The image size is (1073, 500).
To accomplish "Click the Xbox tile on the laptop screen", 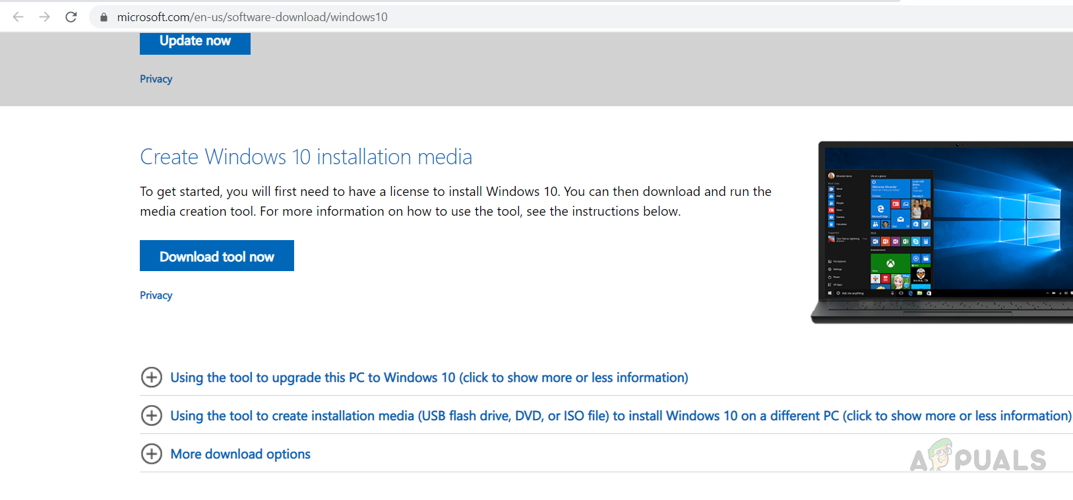I will click(890, 263).
